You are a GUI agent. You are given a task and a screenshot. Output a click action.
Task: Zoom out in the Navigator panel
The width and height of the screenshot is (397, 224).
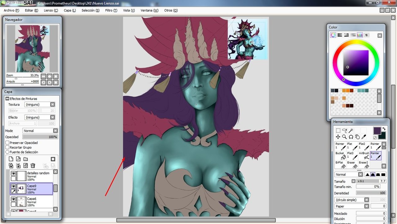tap(43, 76)
